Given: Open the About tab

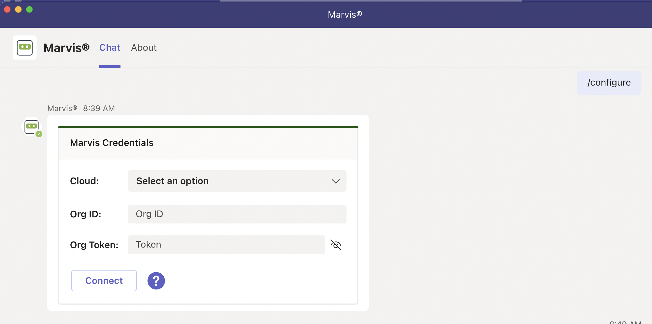Looking at the screenshot, I should pos(144,48).
